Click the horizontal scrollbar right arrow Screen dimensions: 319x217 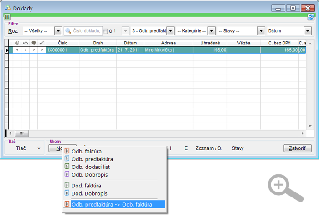302,133
